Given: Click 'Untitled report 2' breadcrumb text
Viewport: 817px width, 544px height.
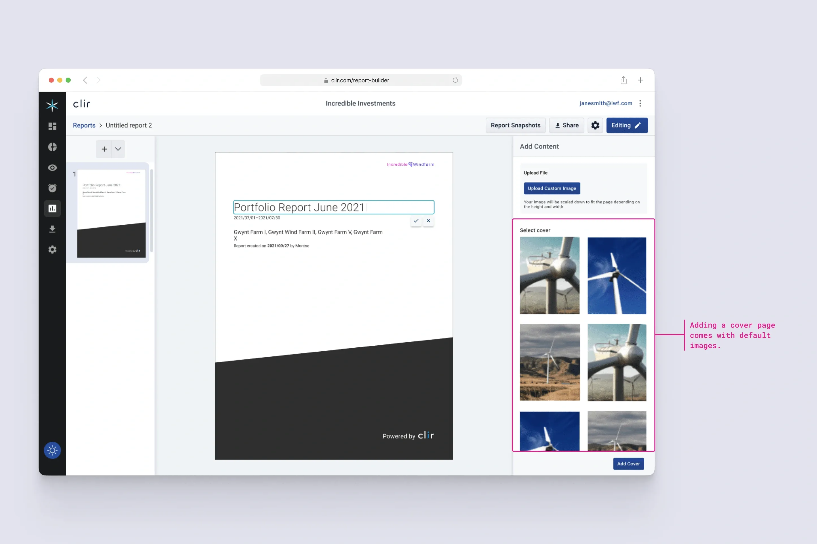Looking at the screenshot, I should [x=129, y=125].
